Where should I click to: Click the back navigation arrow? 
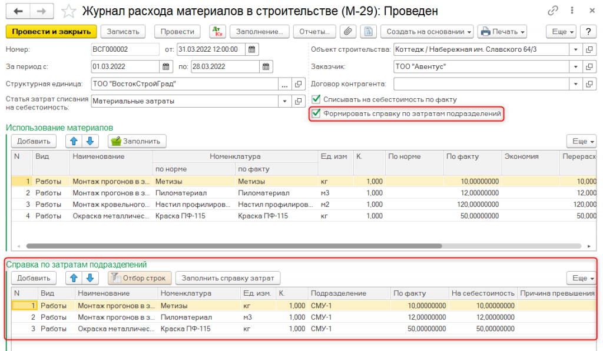(x=18, y=11)
